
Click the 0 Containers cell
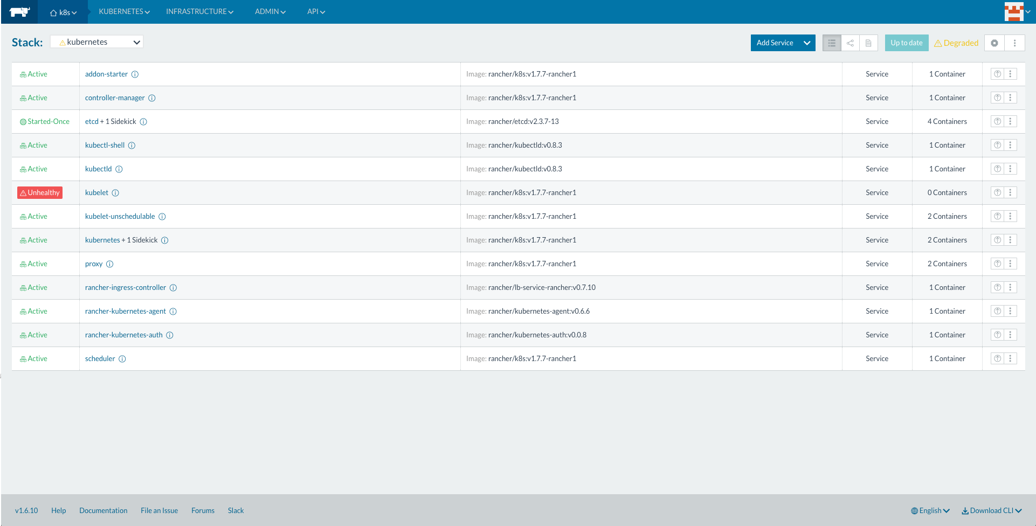tap(948, 193)
